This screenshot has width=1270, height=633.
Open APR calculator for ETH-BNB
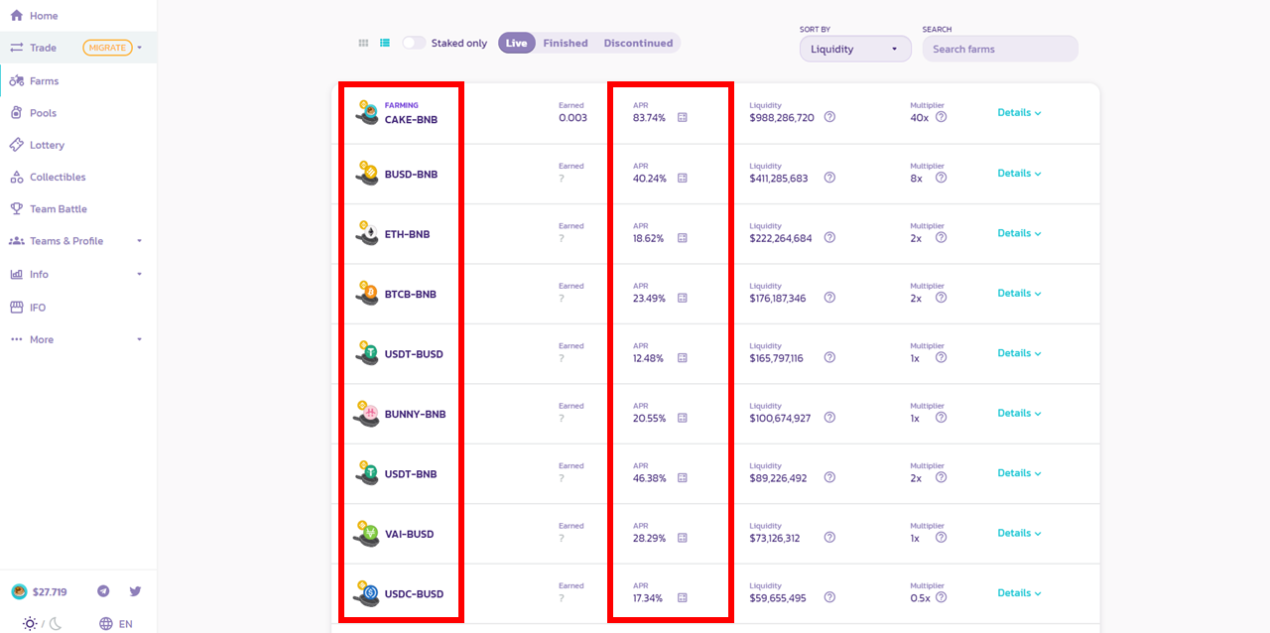(683, 238)
